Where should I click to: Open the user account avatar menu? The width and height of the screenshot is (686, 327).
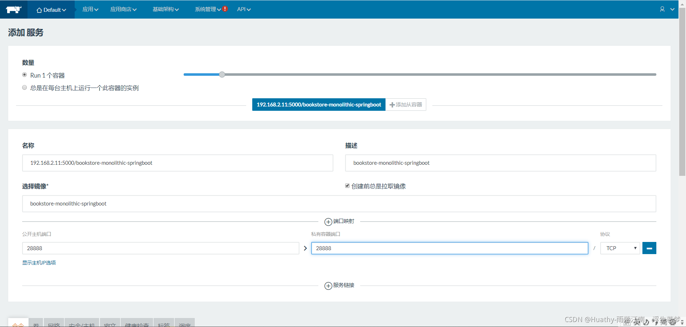click(662, 9)
